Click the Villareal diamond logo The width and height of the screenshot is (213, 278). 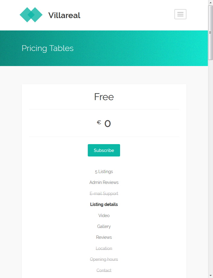pyautogui.click(x=31, y=15)
